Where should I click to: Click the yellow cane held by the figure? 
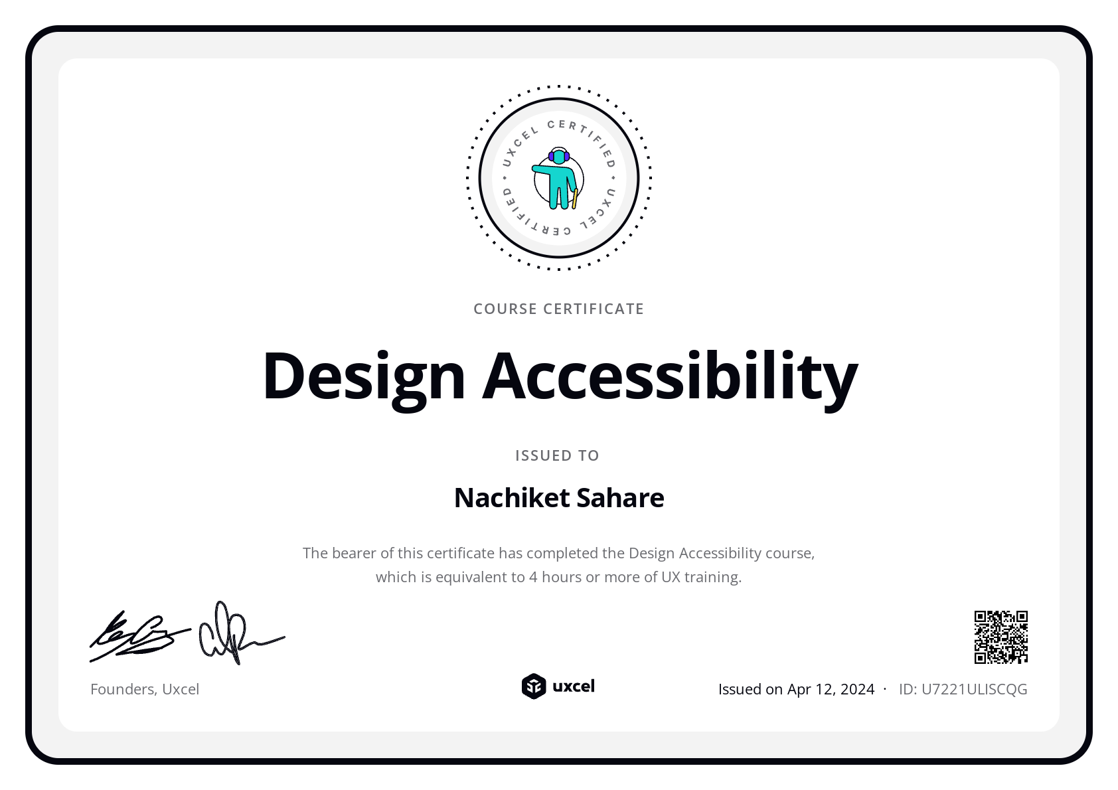click(x=574, y=199)
